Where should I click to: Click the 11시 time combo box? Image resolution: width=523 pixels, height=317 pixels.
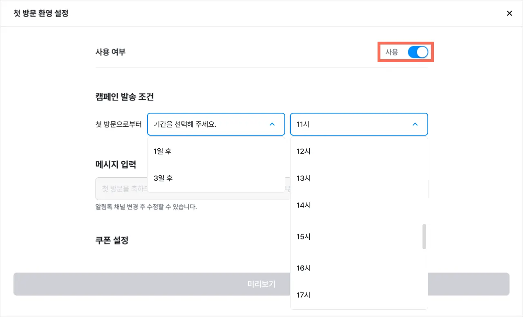(x=351, y=124)
